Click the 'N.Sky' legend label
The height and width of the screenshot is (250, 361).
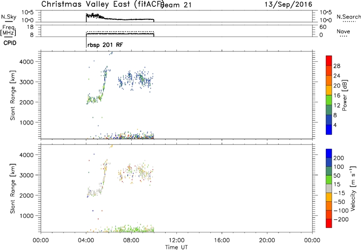[x=9, y=17]
